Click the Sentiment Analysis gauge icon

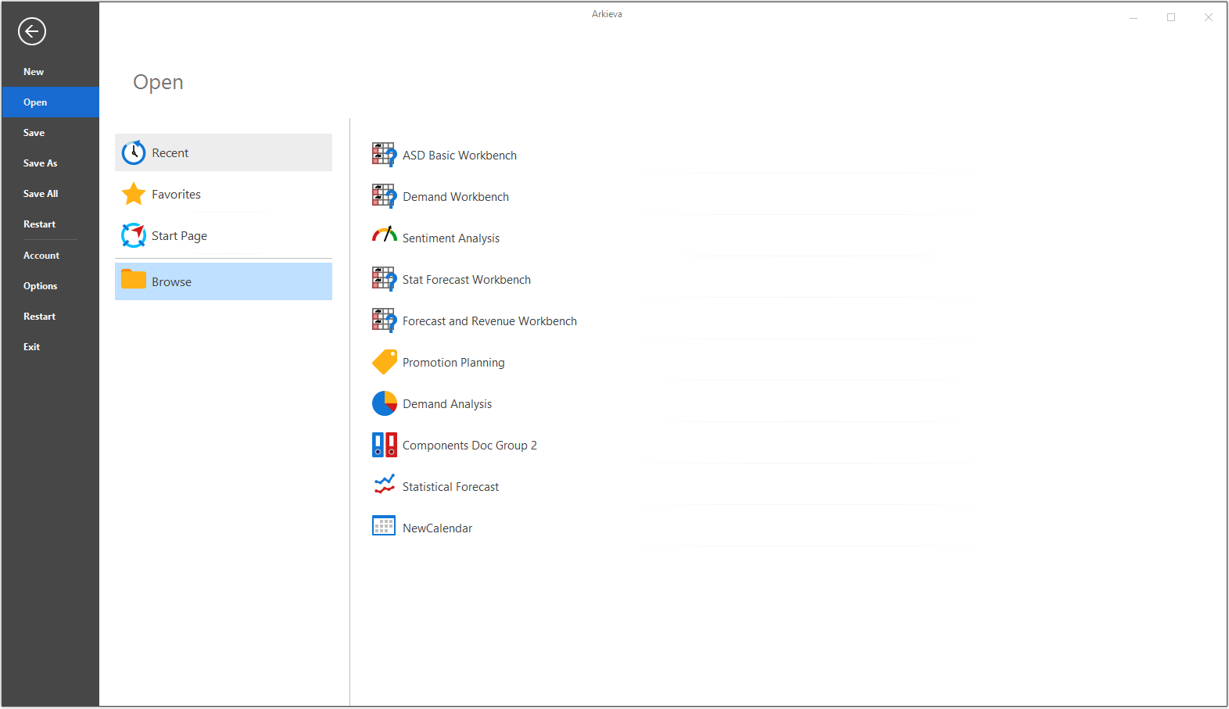pos(384,235)
